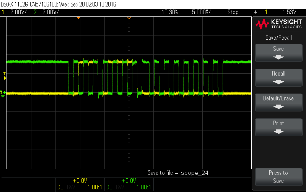Click the green channel 2 DC coupling label
This screenshot has width=306, height=192.
(109, 187)
